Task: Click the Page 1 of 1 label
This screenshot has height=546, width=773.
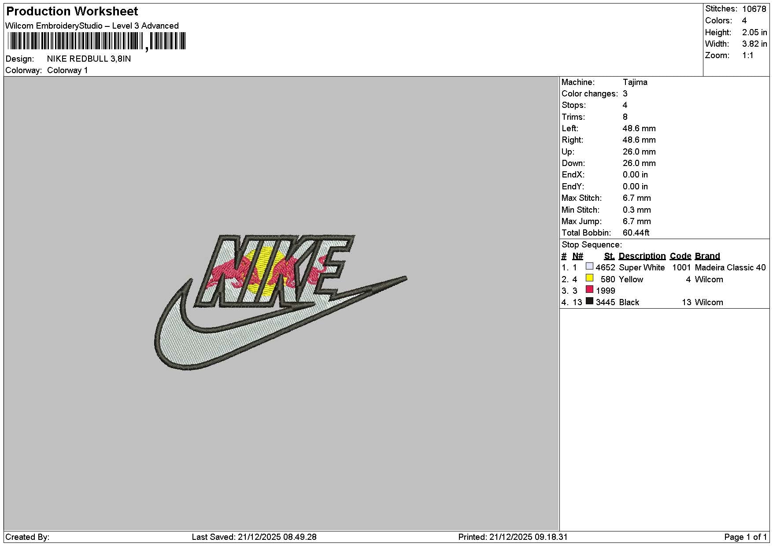Action: tap(746, 537)
